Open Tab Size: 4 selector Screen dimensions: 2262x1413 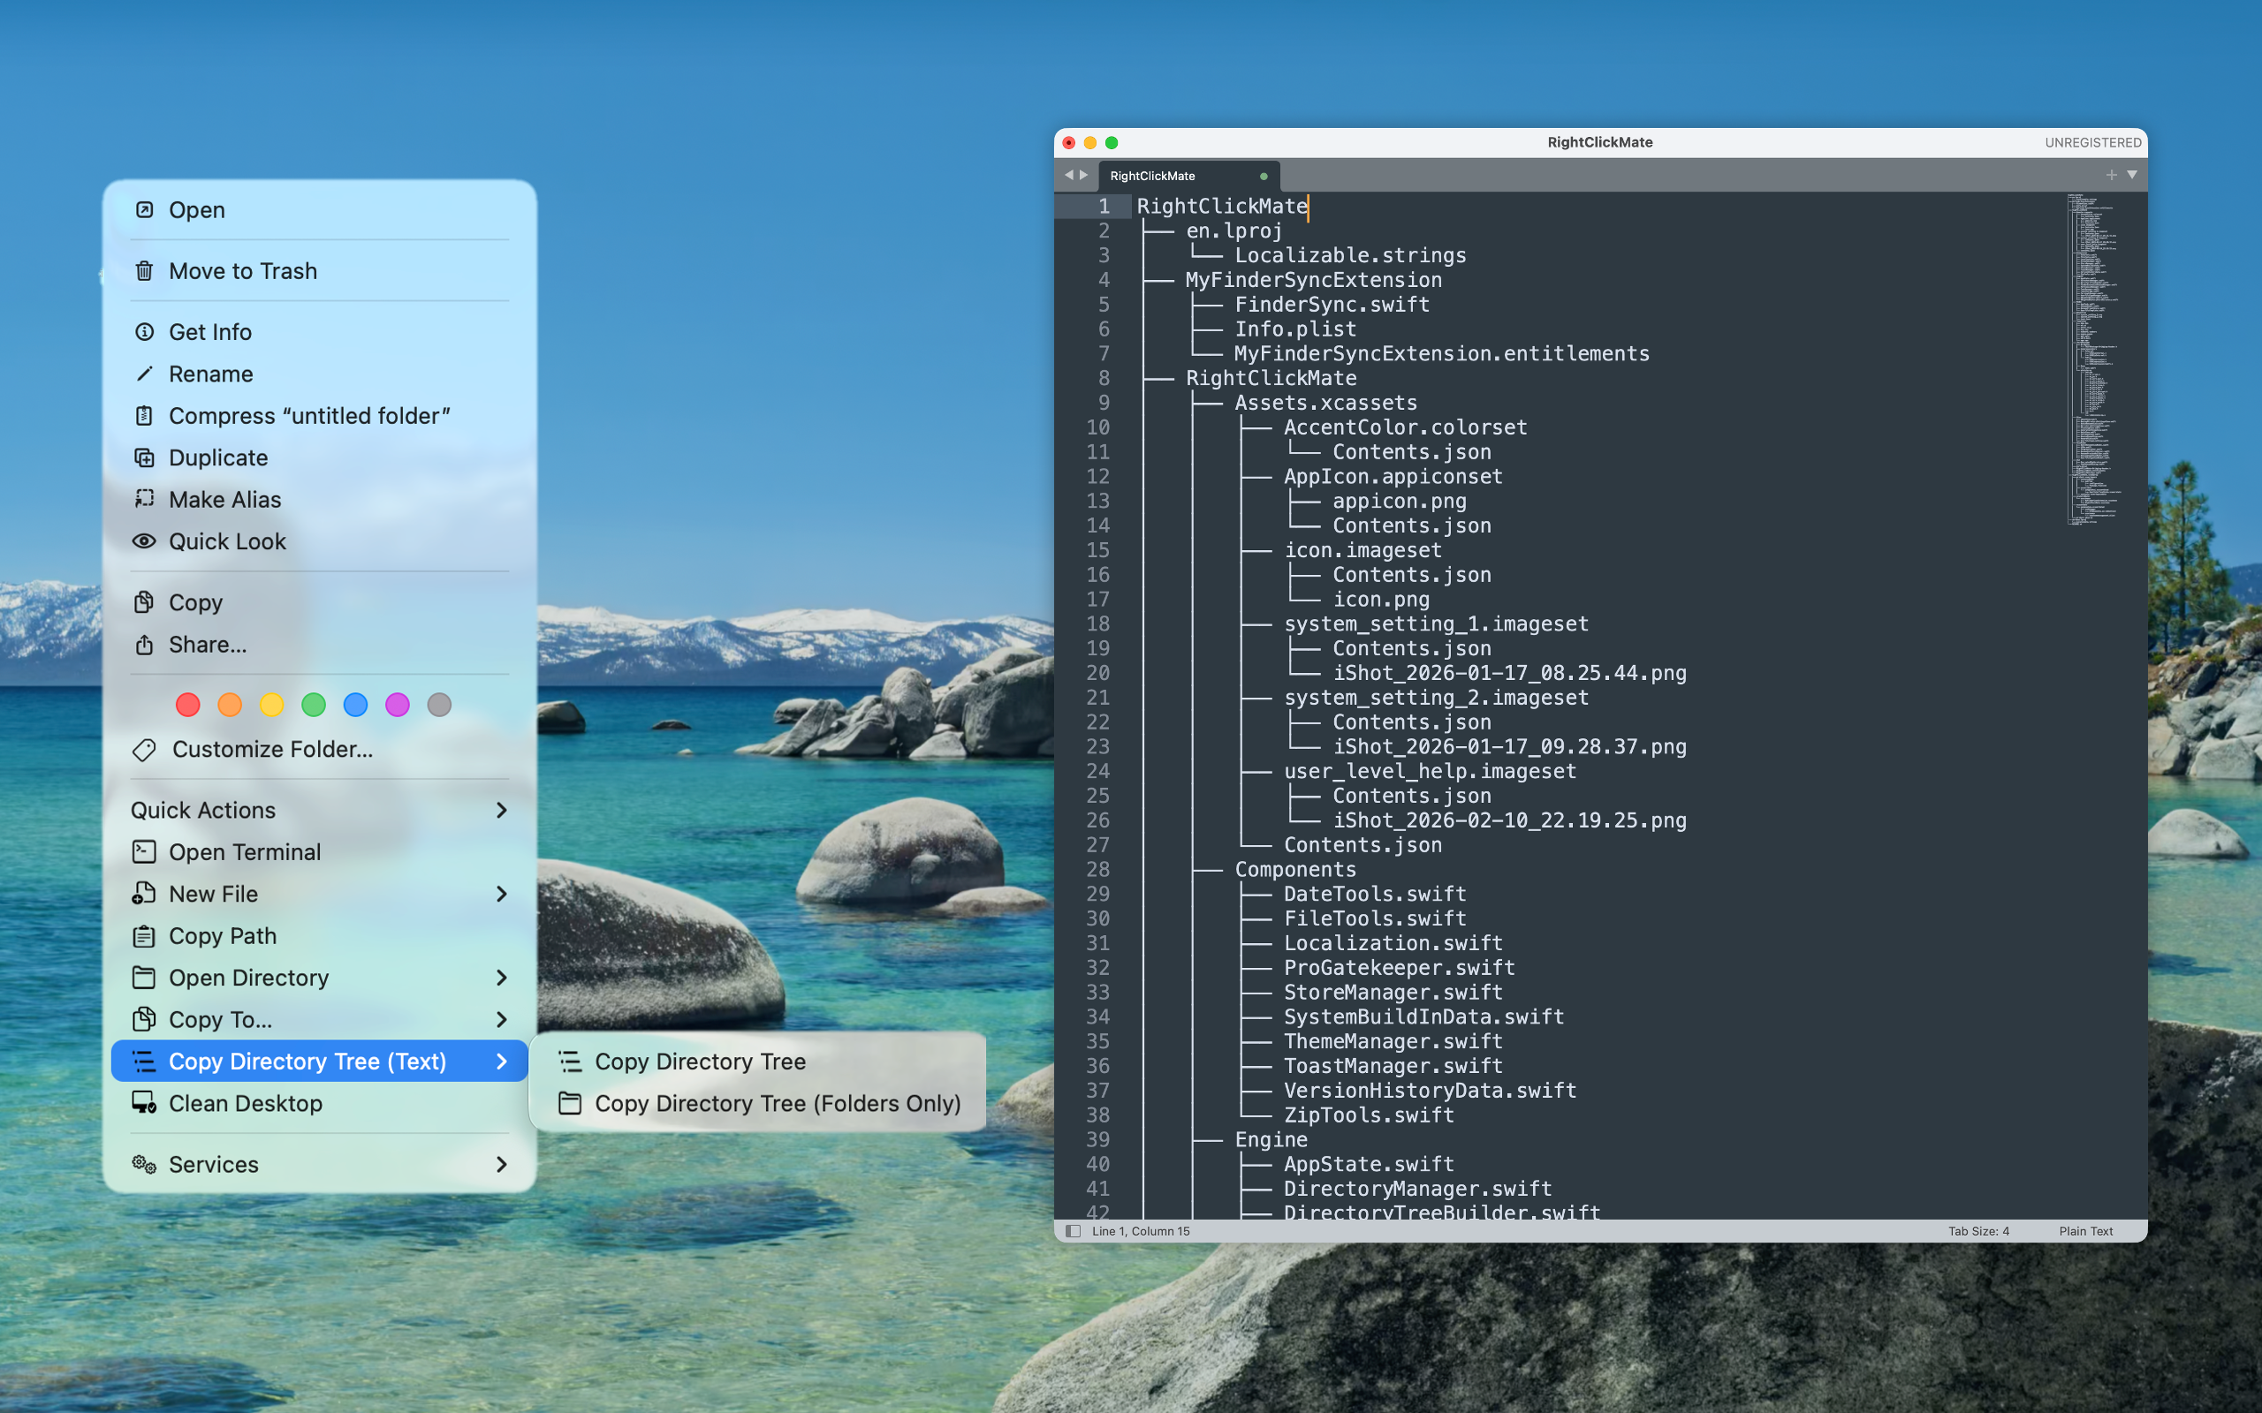(1978, 1231)
